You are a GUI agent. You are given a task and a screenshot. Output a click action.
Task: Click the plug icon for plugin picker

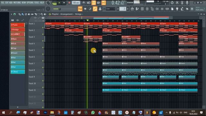(177, 9)
